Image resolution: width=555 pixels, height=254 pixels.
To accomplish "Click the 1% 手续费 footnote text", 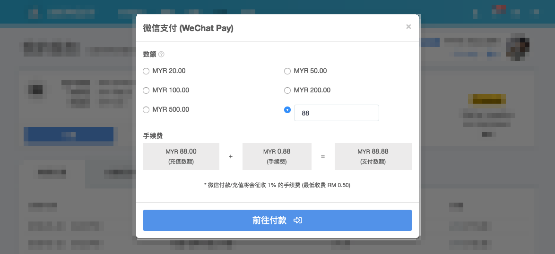I will tap(277, 186).
